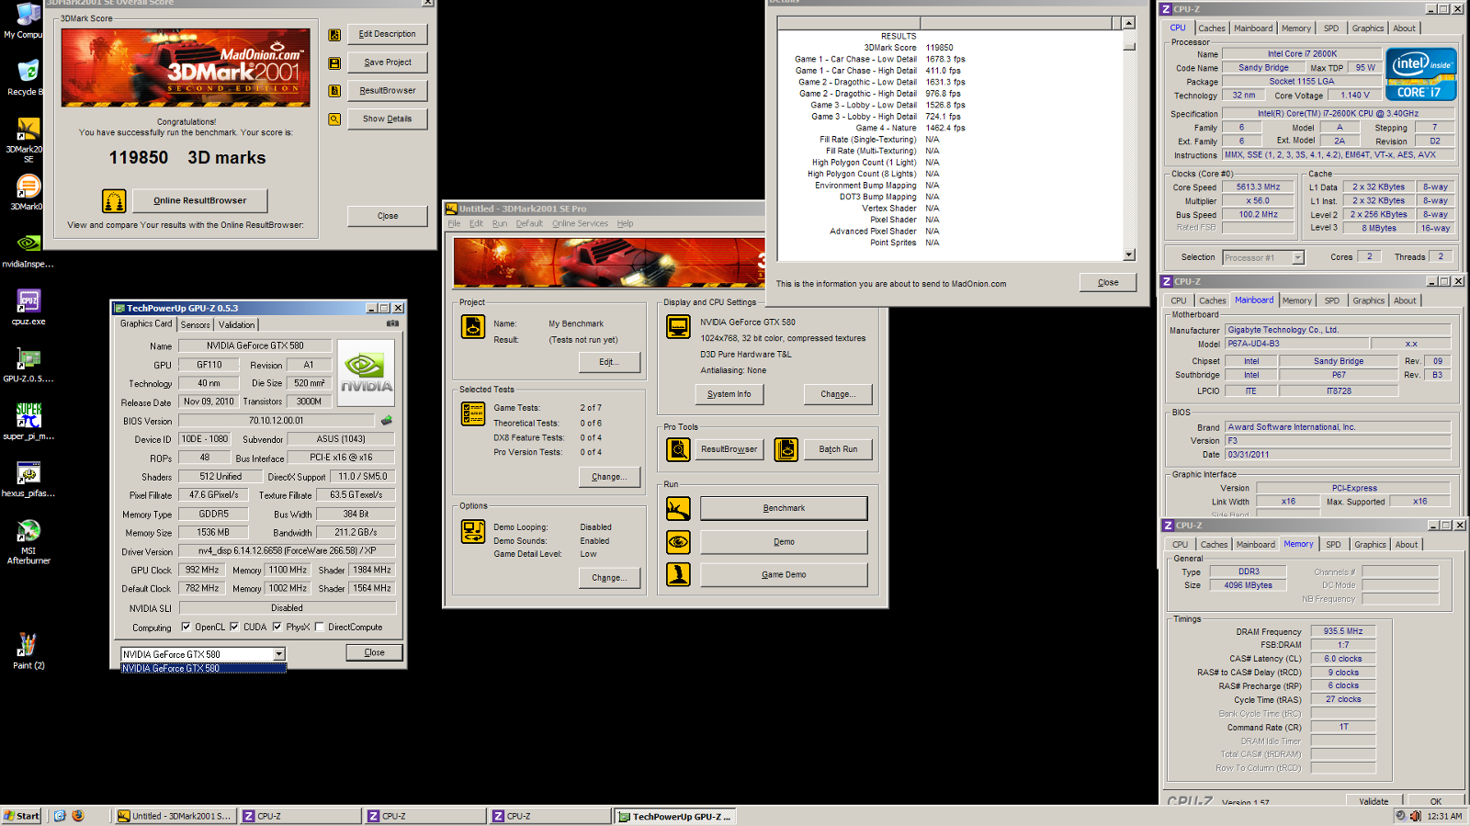Screen dimensions: 1470x826
Task: Click the Windows Start button
Action: coord(21,816)
